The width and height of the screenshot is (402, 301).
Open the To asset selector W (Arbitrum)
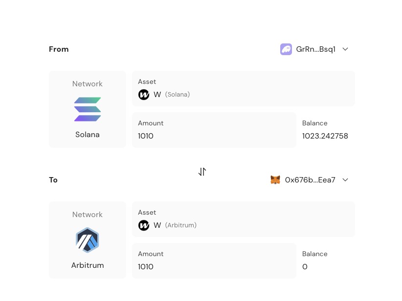tap(244, 220)
